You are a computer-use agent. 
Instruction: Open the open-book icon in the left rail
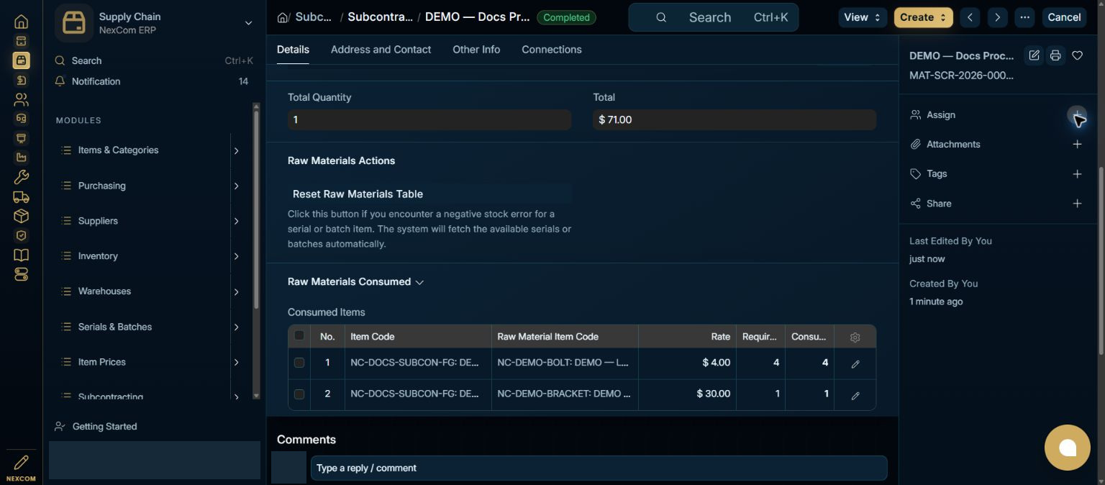(x=21, y=255)
